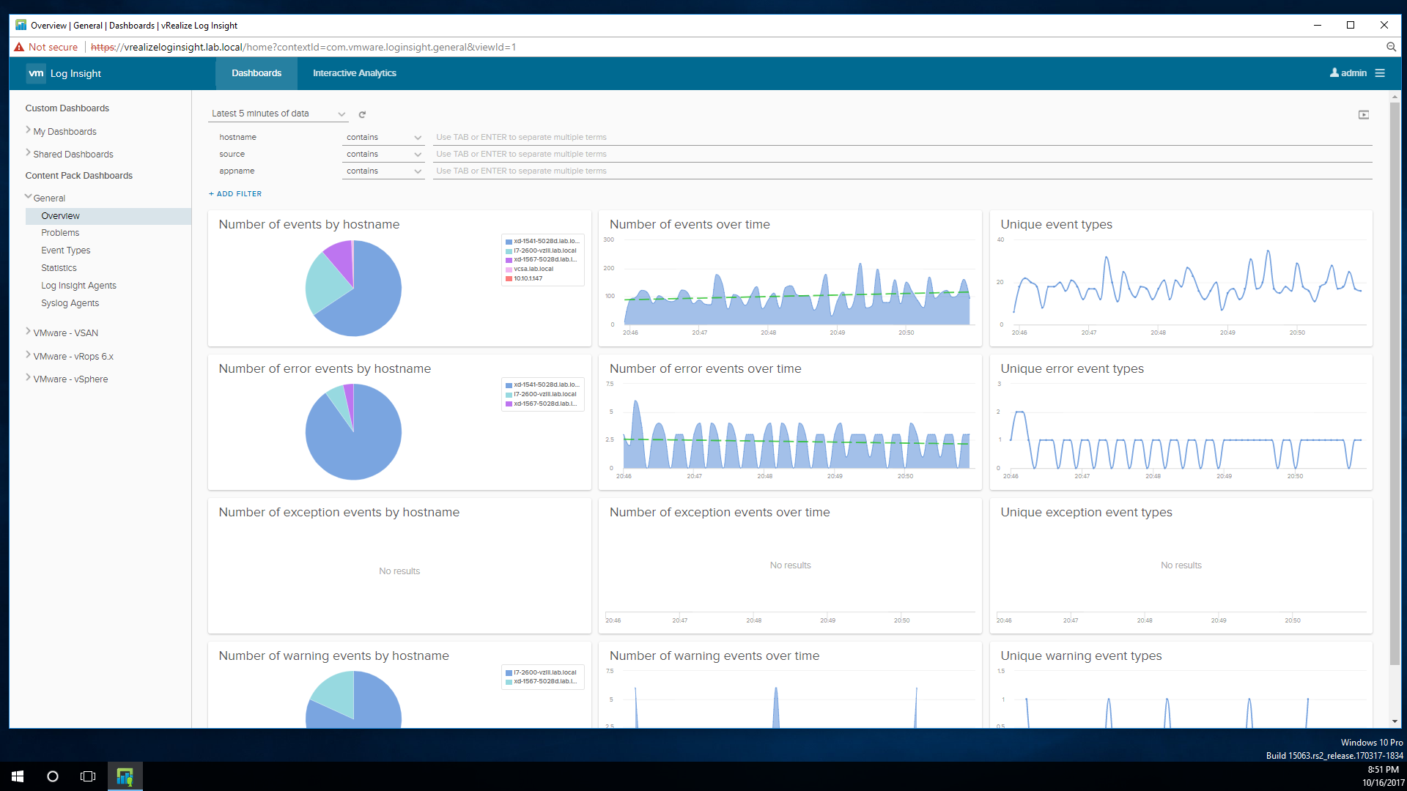Select the Overview dashboard
This screenshot has height=791, width=1407.
[108, 216]
